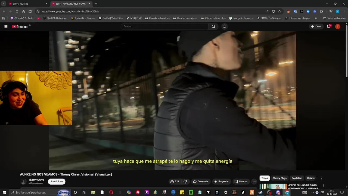Screen dimensions: 348x196
Task: Close the AUNKE NO NOS VEAMOS tab
Action: pyautogui.click(x=89, y=4)
